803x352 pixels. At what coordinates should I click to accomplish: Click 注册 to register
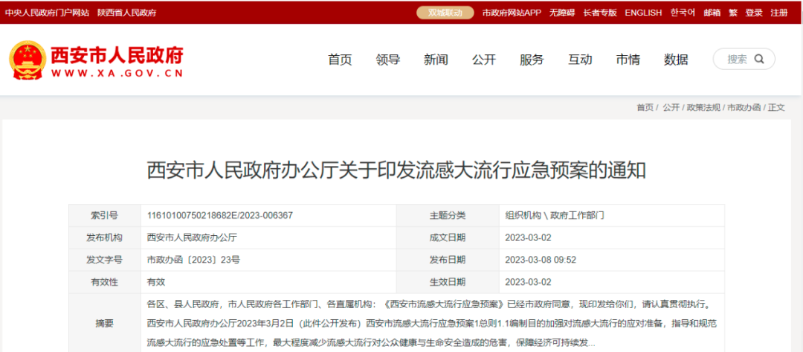779,13
